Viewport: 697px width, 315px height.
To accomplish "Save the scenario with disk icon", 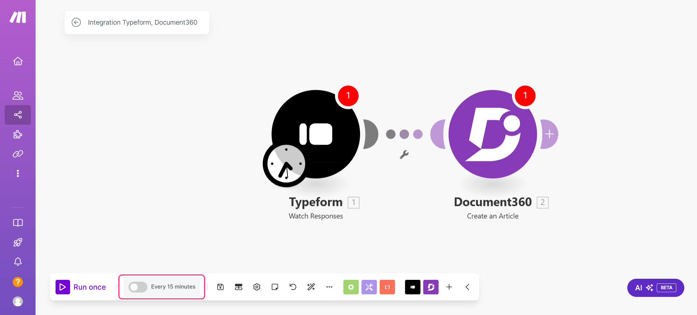I will tap(220, 287).
